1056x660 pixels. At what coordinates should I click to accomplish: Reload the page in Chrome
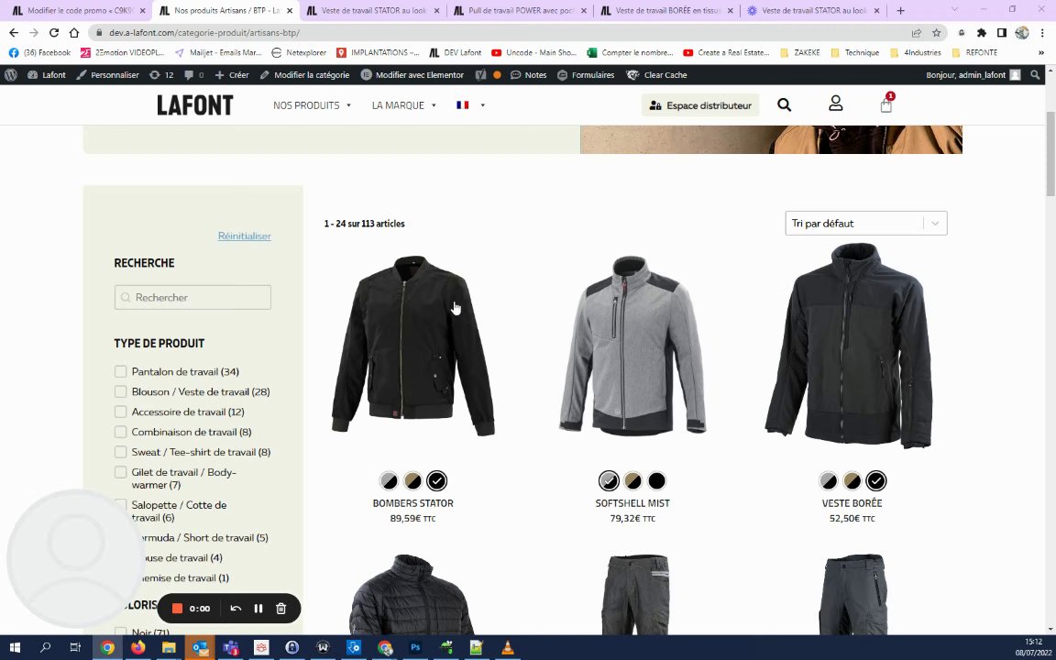[54, 32]
